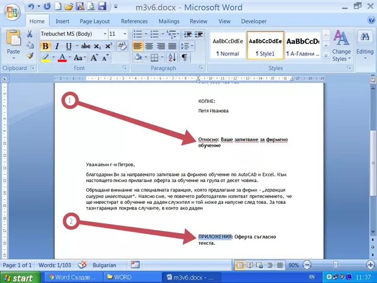Open Word Help question mark
Viewport: 377px width, 283px height.
point(372,20)
